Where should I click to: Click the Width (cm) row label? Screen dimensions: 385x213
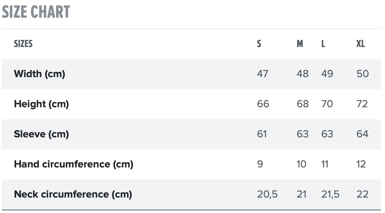pos(39,74)
